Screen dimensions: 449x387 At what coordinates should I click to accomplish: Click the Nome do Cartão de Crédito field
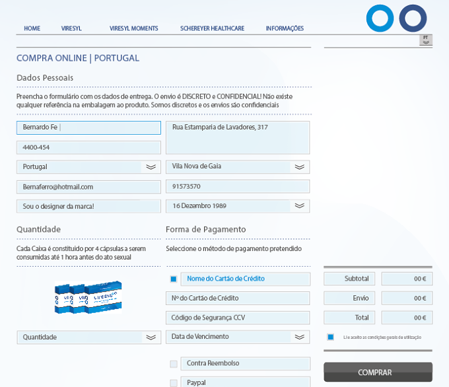246,279
